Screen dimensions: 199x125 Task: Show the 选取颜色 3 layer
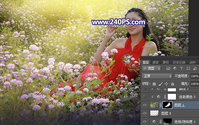point(145,97)
